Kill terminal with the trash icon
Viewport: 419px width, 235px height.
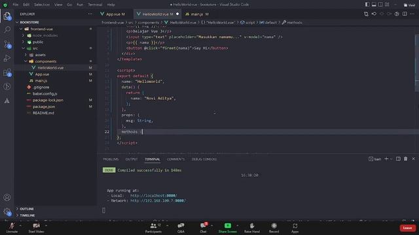click(406, 159)
